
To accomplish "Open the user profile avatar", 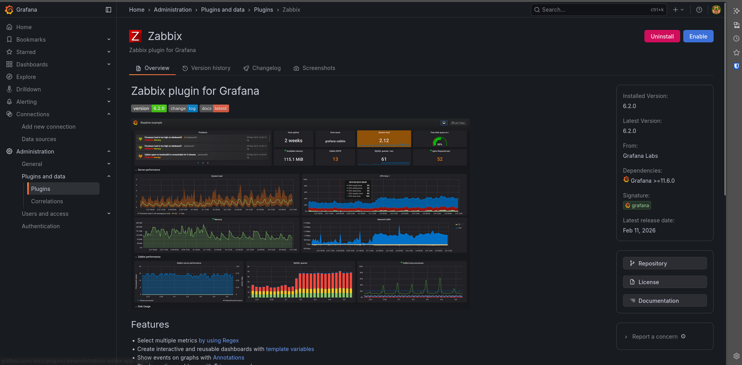I will click(x=716, y=10).
